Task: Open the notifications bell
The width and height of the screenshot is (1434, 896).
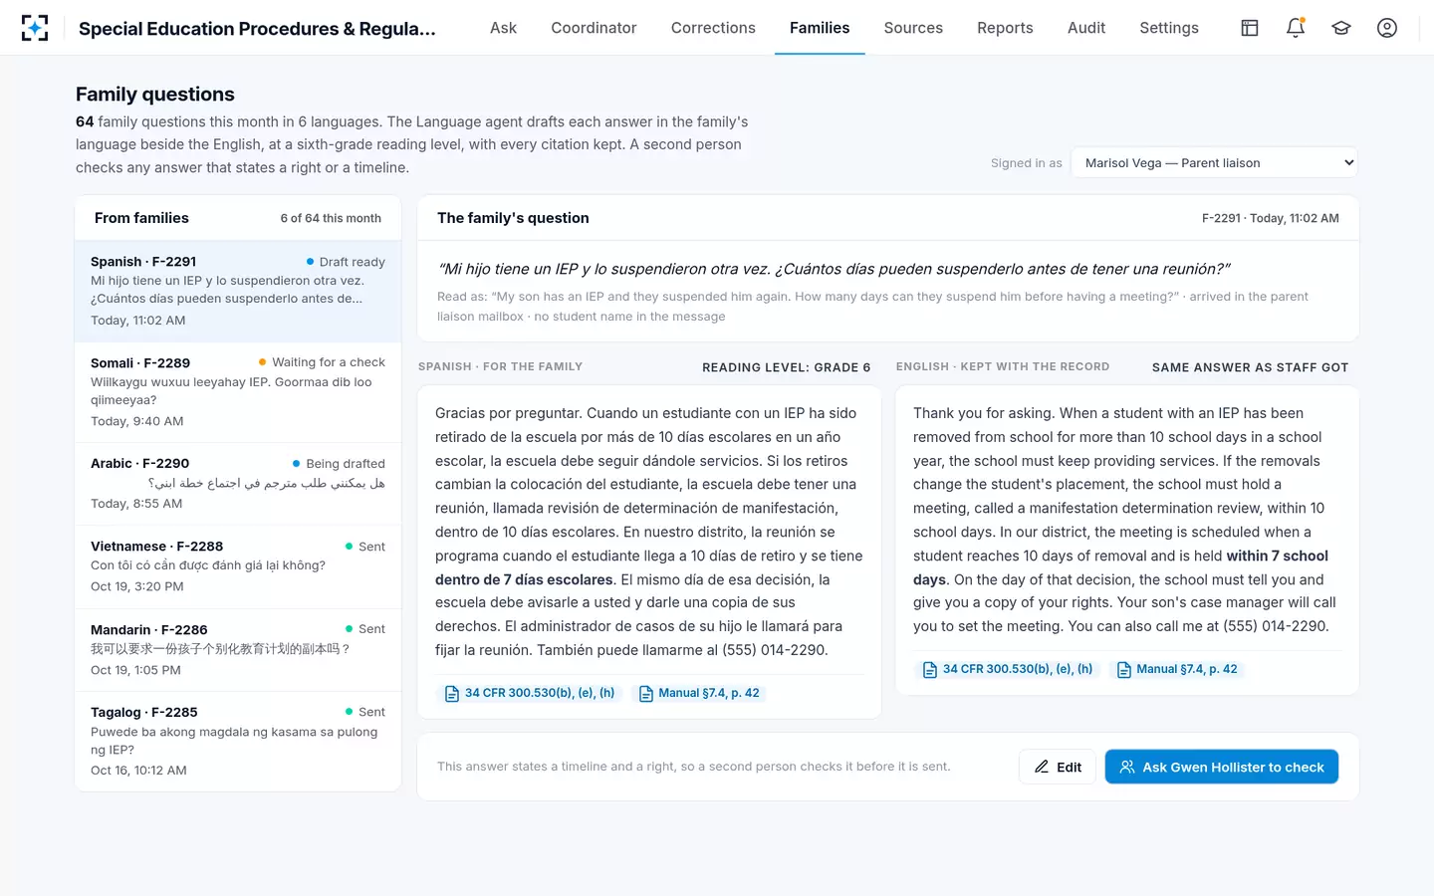Action: click(x=1296, y=28)
